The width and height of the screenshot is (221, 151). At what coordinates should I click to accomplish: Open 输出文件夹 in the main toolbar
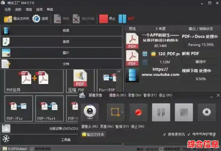click(17, 19)
